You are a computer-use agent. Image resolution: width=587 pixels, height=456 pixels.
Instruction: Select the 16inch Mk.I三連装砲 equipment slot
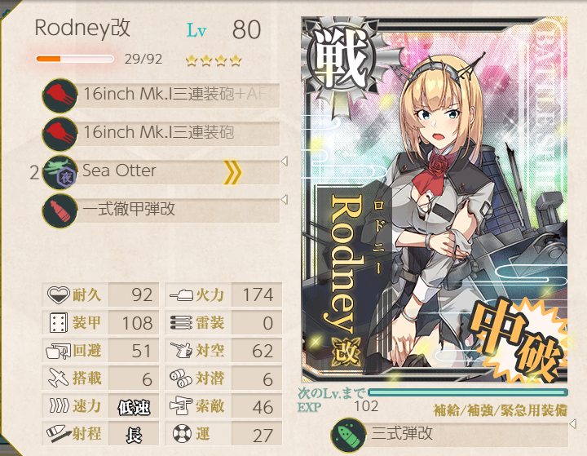(x=161, y=133)
